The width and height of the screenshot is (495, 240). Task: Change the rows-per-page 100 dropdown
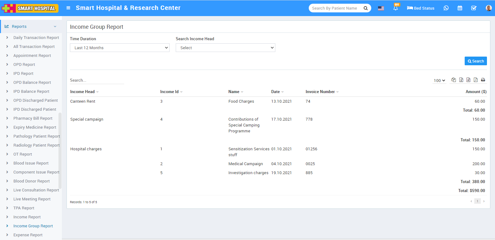pos(439,80)
